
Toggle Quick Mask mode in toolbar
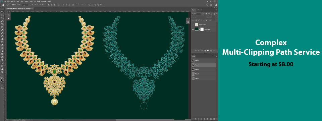2,84
